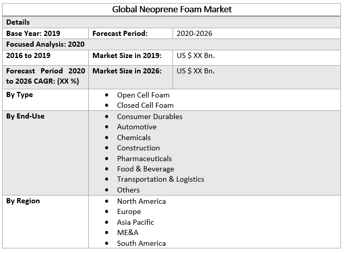The width and height of the screenshot is (344, 253).
Task: Click Food & Beverage in the list
Action: click(x=145, y=169)
